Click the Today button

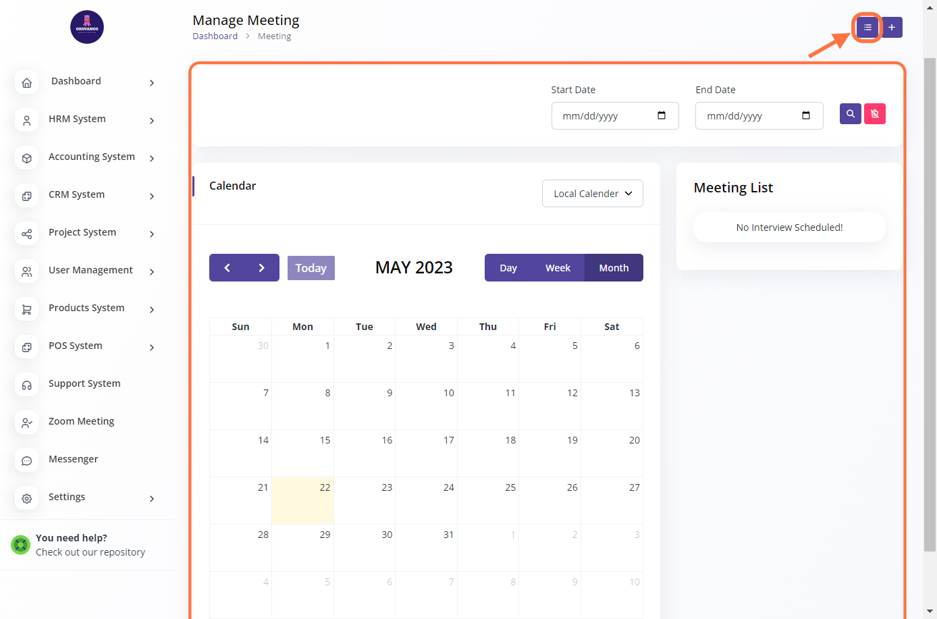[311, 268]
